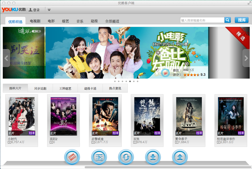
Task: Click the 超清 badge on 小时代
Action: tap(32, 133)
